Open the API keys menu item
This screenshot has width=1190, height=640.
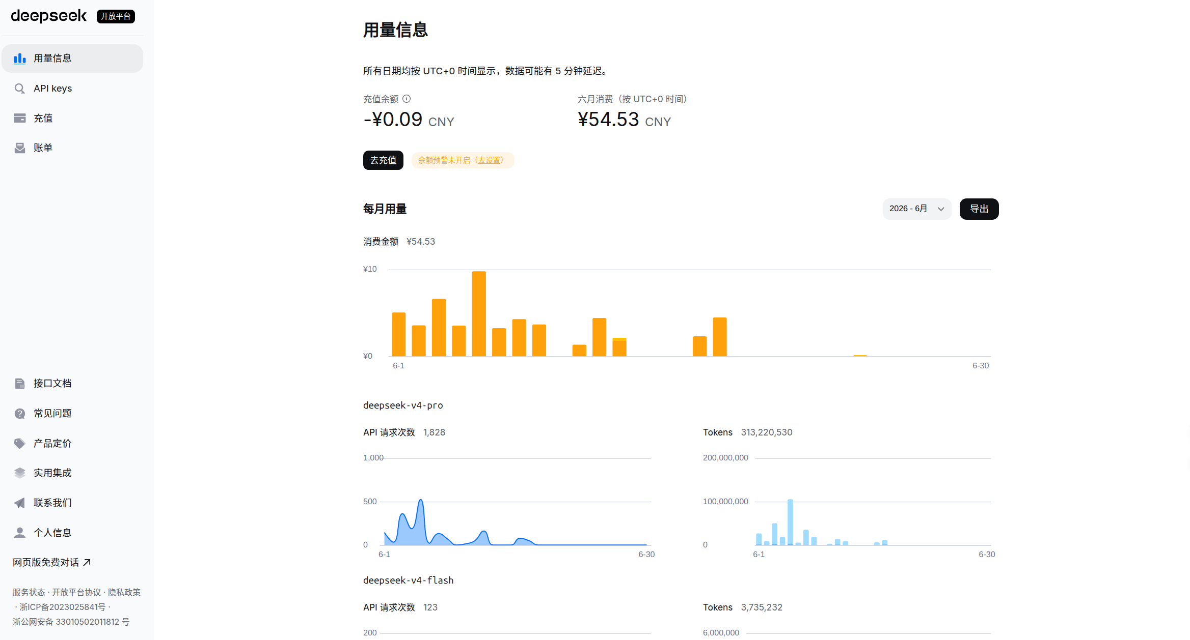click(x=72, y=89)
